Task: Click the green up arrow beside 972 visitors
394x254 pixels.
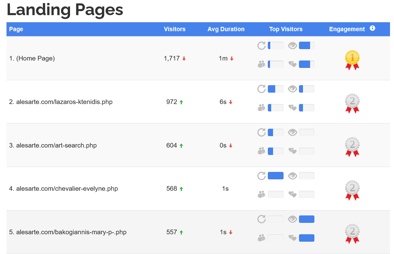Action: tap(181, 102)
